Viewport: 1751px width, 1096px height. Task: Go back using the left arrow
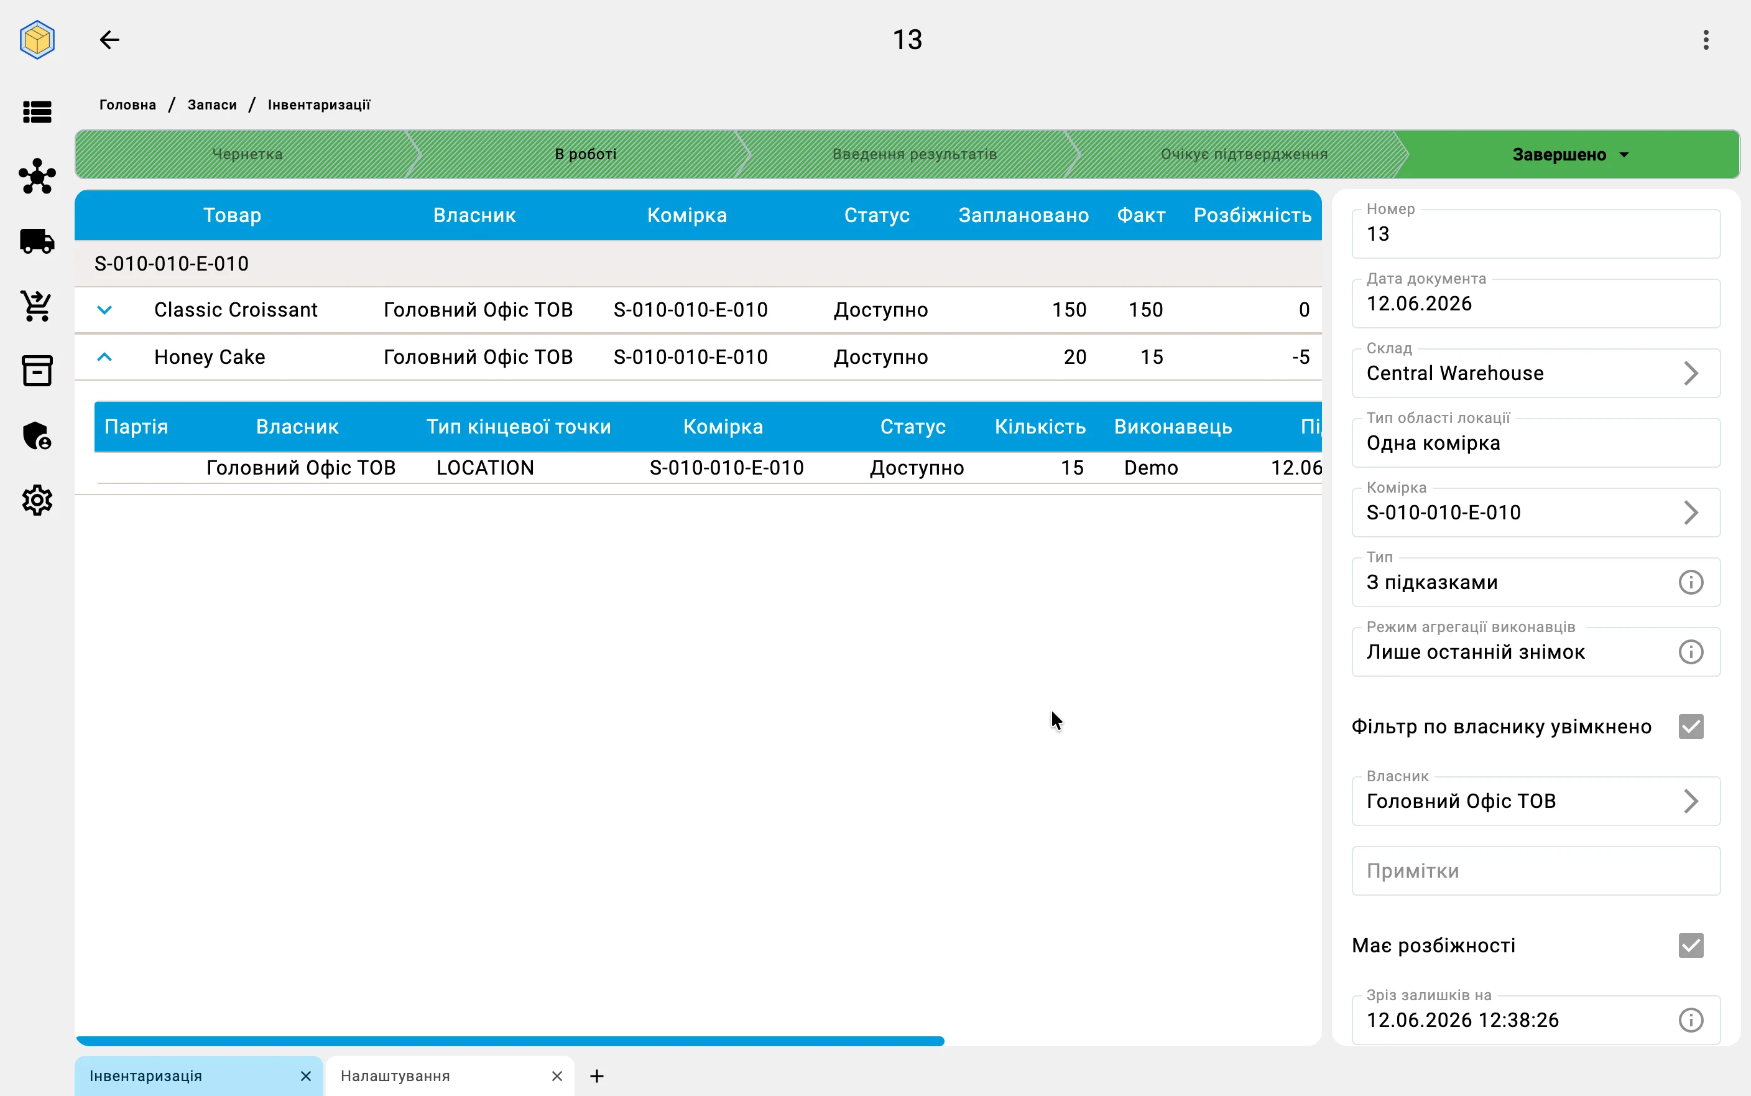pos(109,39)
